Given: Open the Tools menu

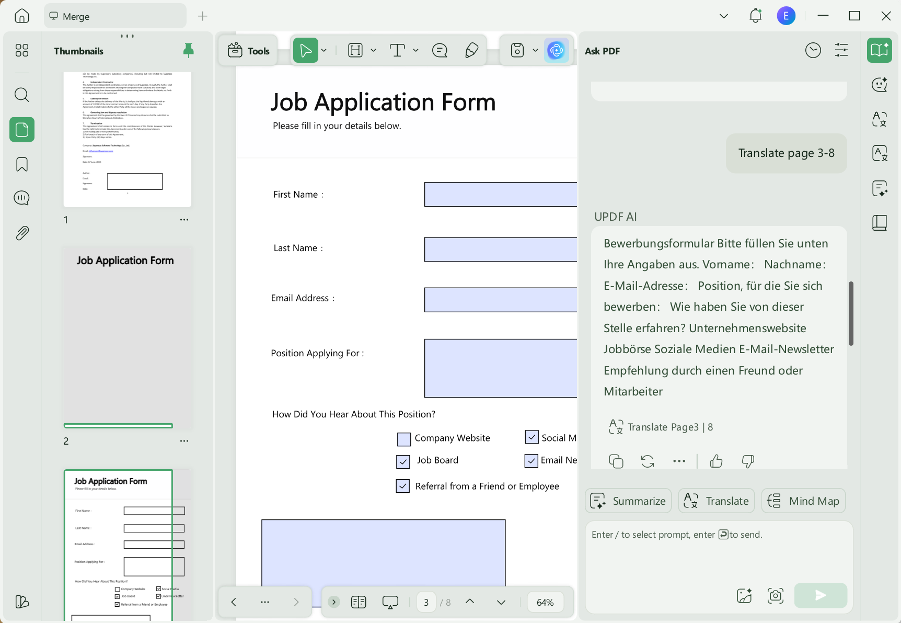Looking at the screenshot, I should 248,51.
